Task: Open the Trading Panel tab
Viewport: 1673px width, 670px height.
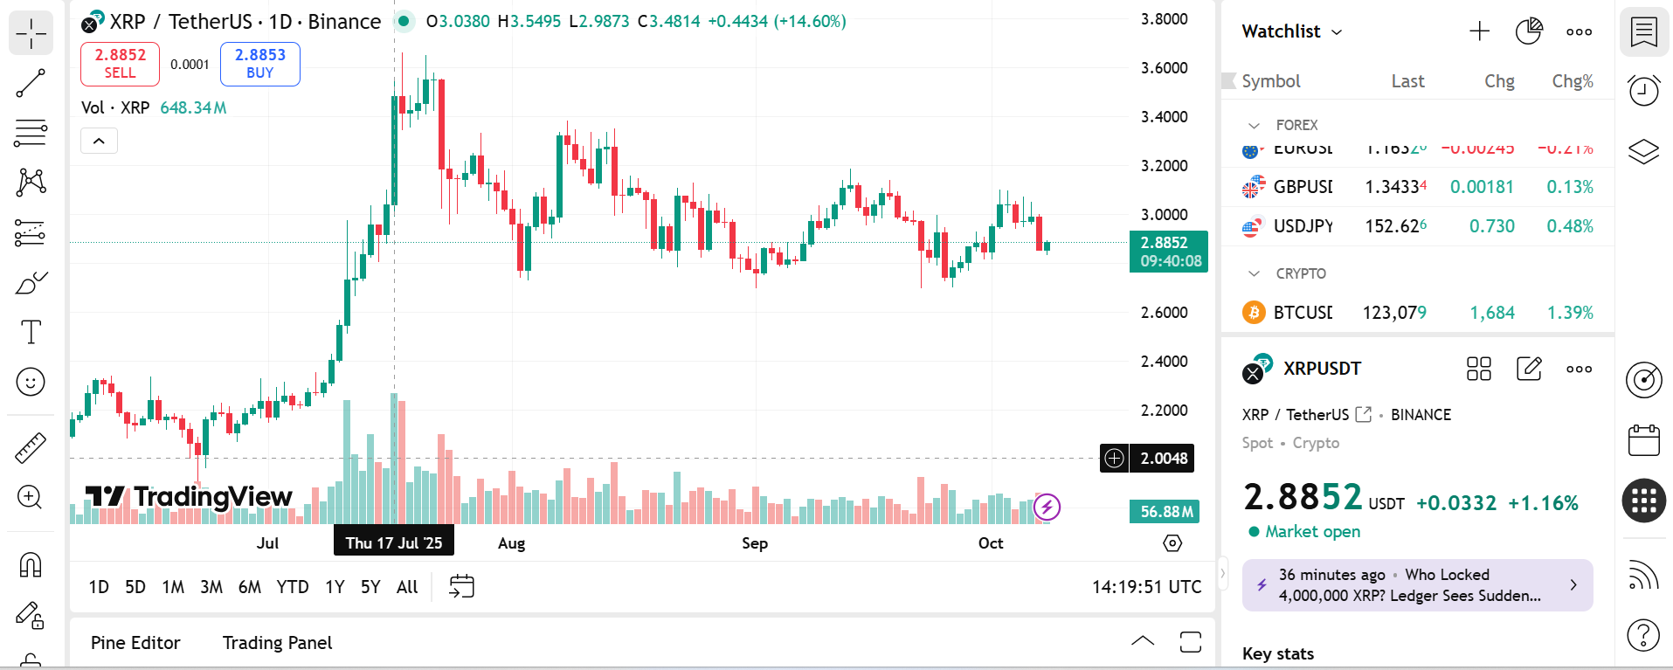Action: [277, 643]
